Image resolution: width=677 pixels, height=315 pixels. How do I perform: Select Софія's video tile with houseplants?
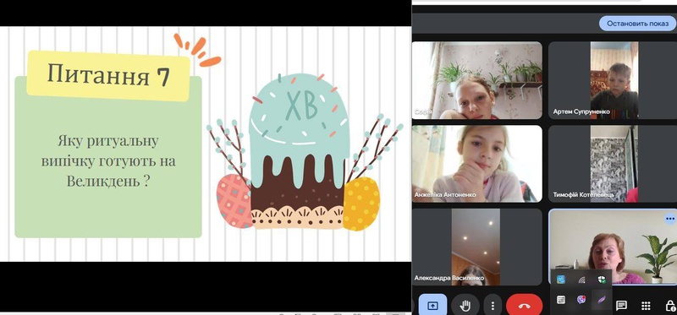[x=477, y=80]
